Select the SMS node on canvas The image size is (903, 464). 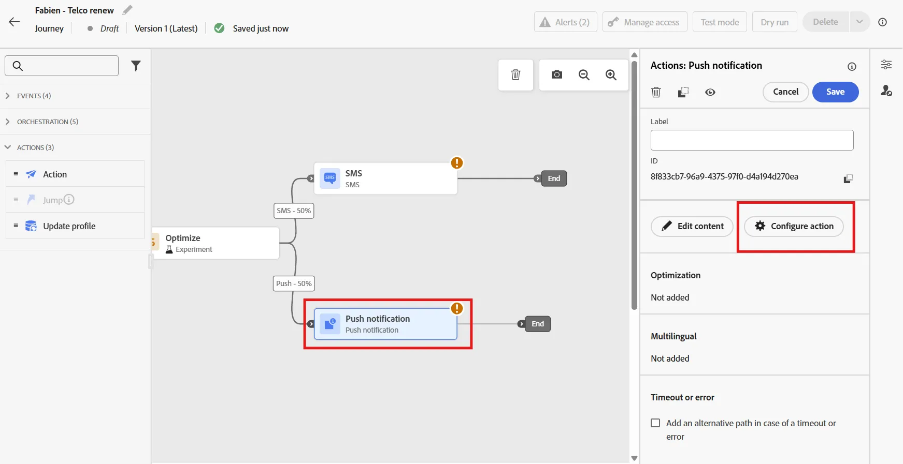[x=385, y=178]
